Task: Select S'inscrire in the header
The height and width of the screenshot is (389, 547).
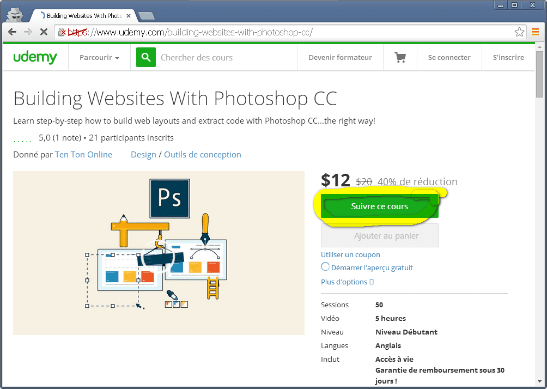Action: 508,58
